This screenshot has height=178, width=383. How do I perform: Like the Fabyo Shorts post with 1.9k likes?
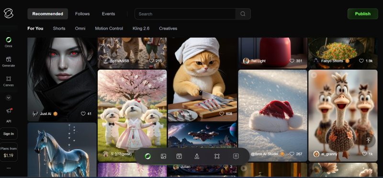click(x=361, y=61)
